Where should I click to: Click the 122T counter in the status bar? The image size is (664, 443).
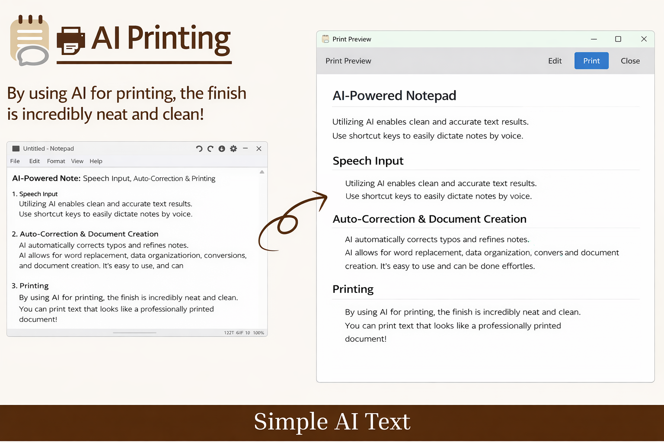(x=229, y=333)
